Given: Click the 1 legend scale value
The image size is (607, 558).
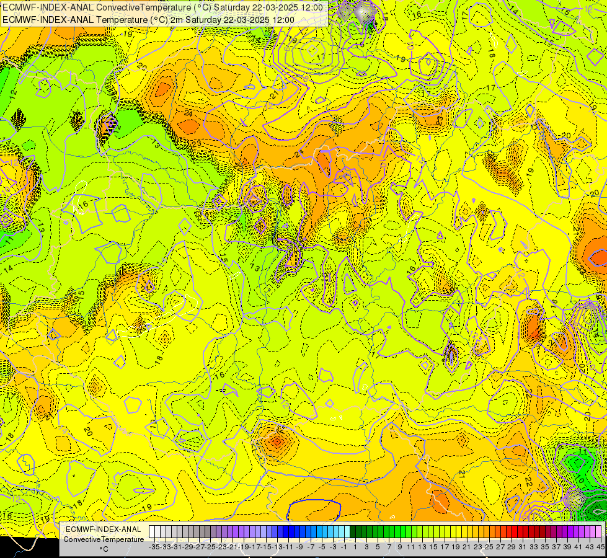Looking at the screenshot, I should click(x=355, y=547).
